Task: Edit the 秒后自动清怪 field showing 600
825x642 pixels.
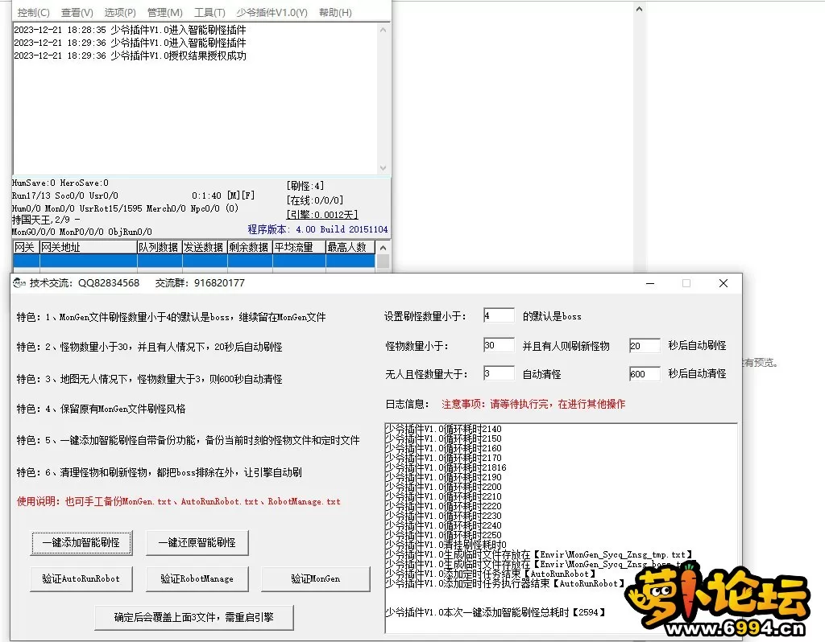Action: [645, 373]
